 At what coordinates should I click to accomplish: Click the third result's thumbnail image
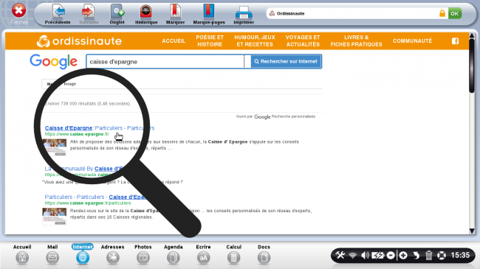(55, 217)
